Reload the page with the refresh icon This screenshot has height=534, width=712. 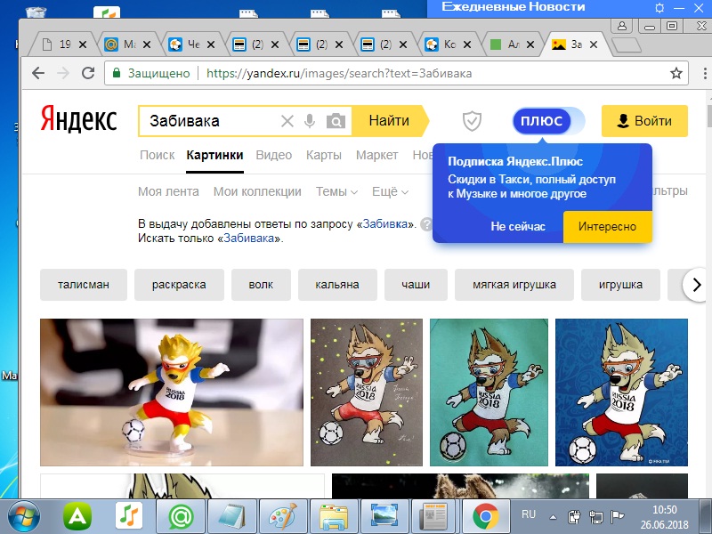87,73
